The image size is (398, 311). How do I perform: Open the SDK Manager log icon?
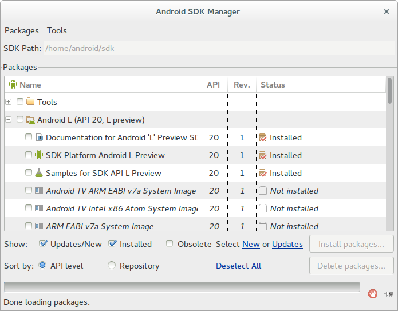[389, 294]
